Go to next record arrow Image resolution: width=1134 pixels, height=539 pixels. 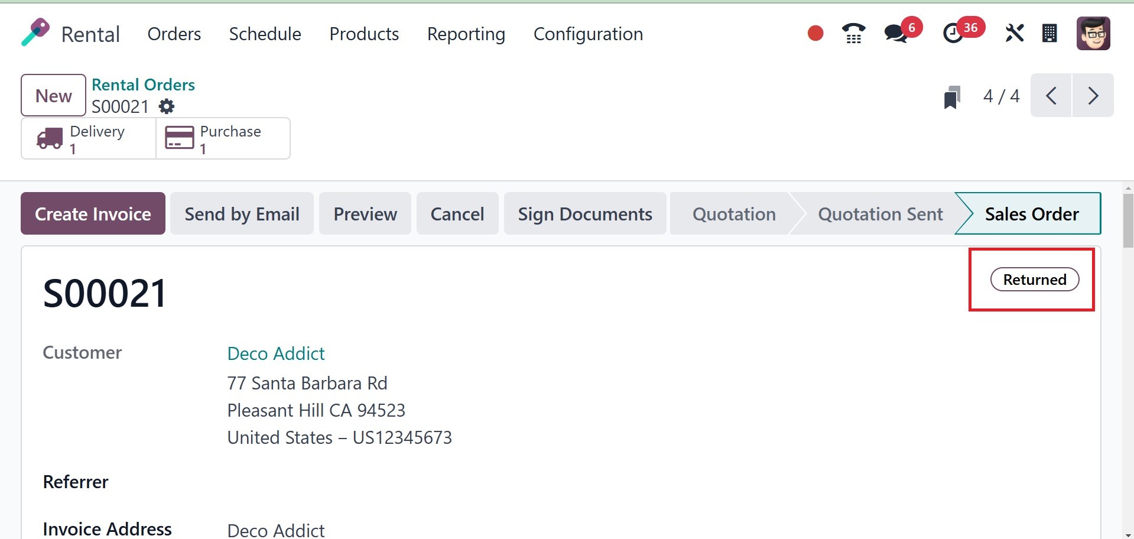(x=1093, y=96)
